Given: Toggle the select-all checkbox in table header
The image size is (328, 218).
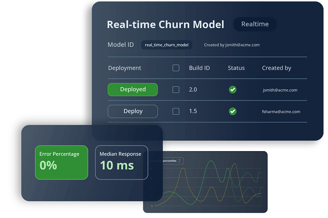Looking at the screenshot, I should 176,68.
